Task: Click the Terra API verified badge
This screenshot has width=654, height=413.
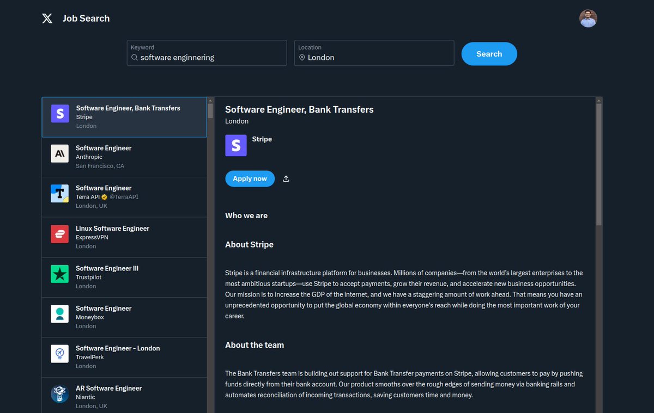Action: coord(104,197)
